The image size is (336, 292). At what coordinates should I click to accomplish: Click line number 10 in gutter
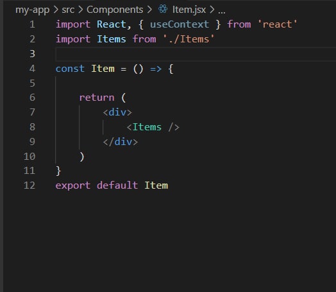tap(29, 157)
